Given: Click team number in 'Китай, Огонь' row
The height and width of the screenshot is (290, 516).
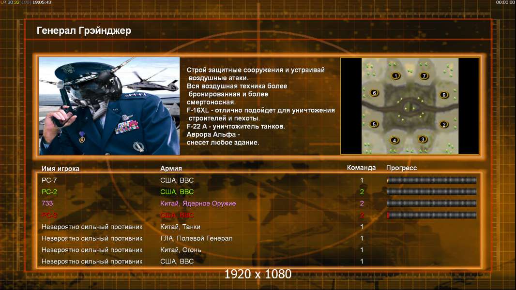Looking at the screenshot, I should (362, 250).
